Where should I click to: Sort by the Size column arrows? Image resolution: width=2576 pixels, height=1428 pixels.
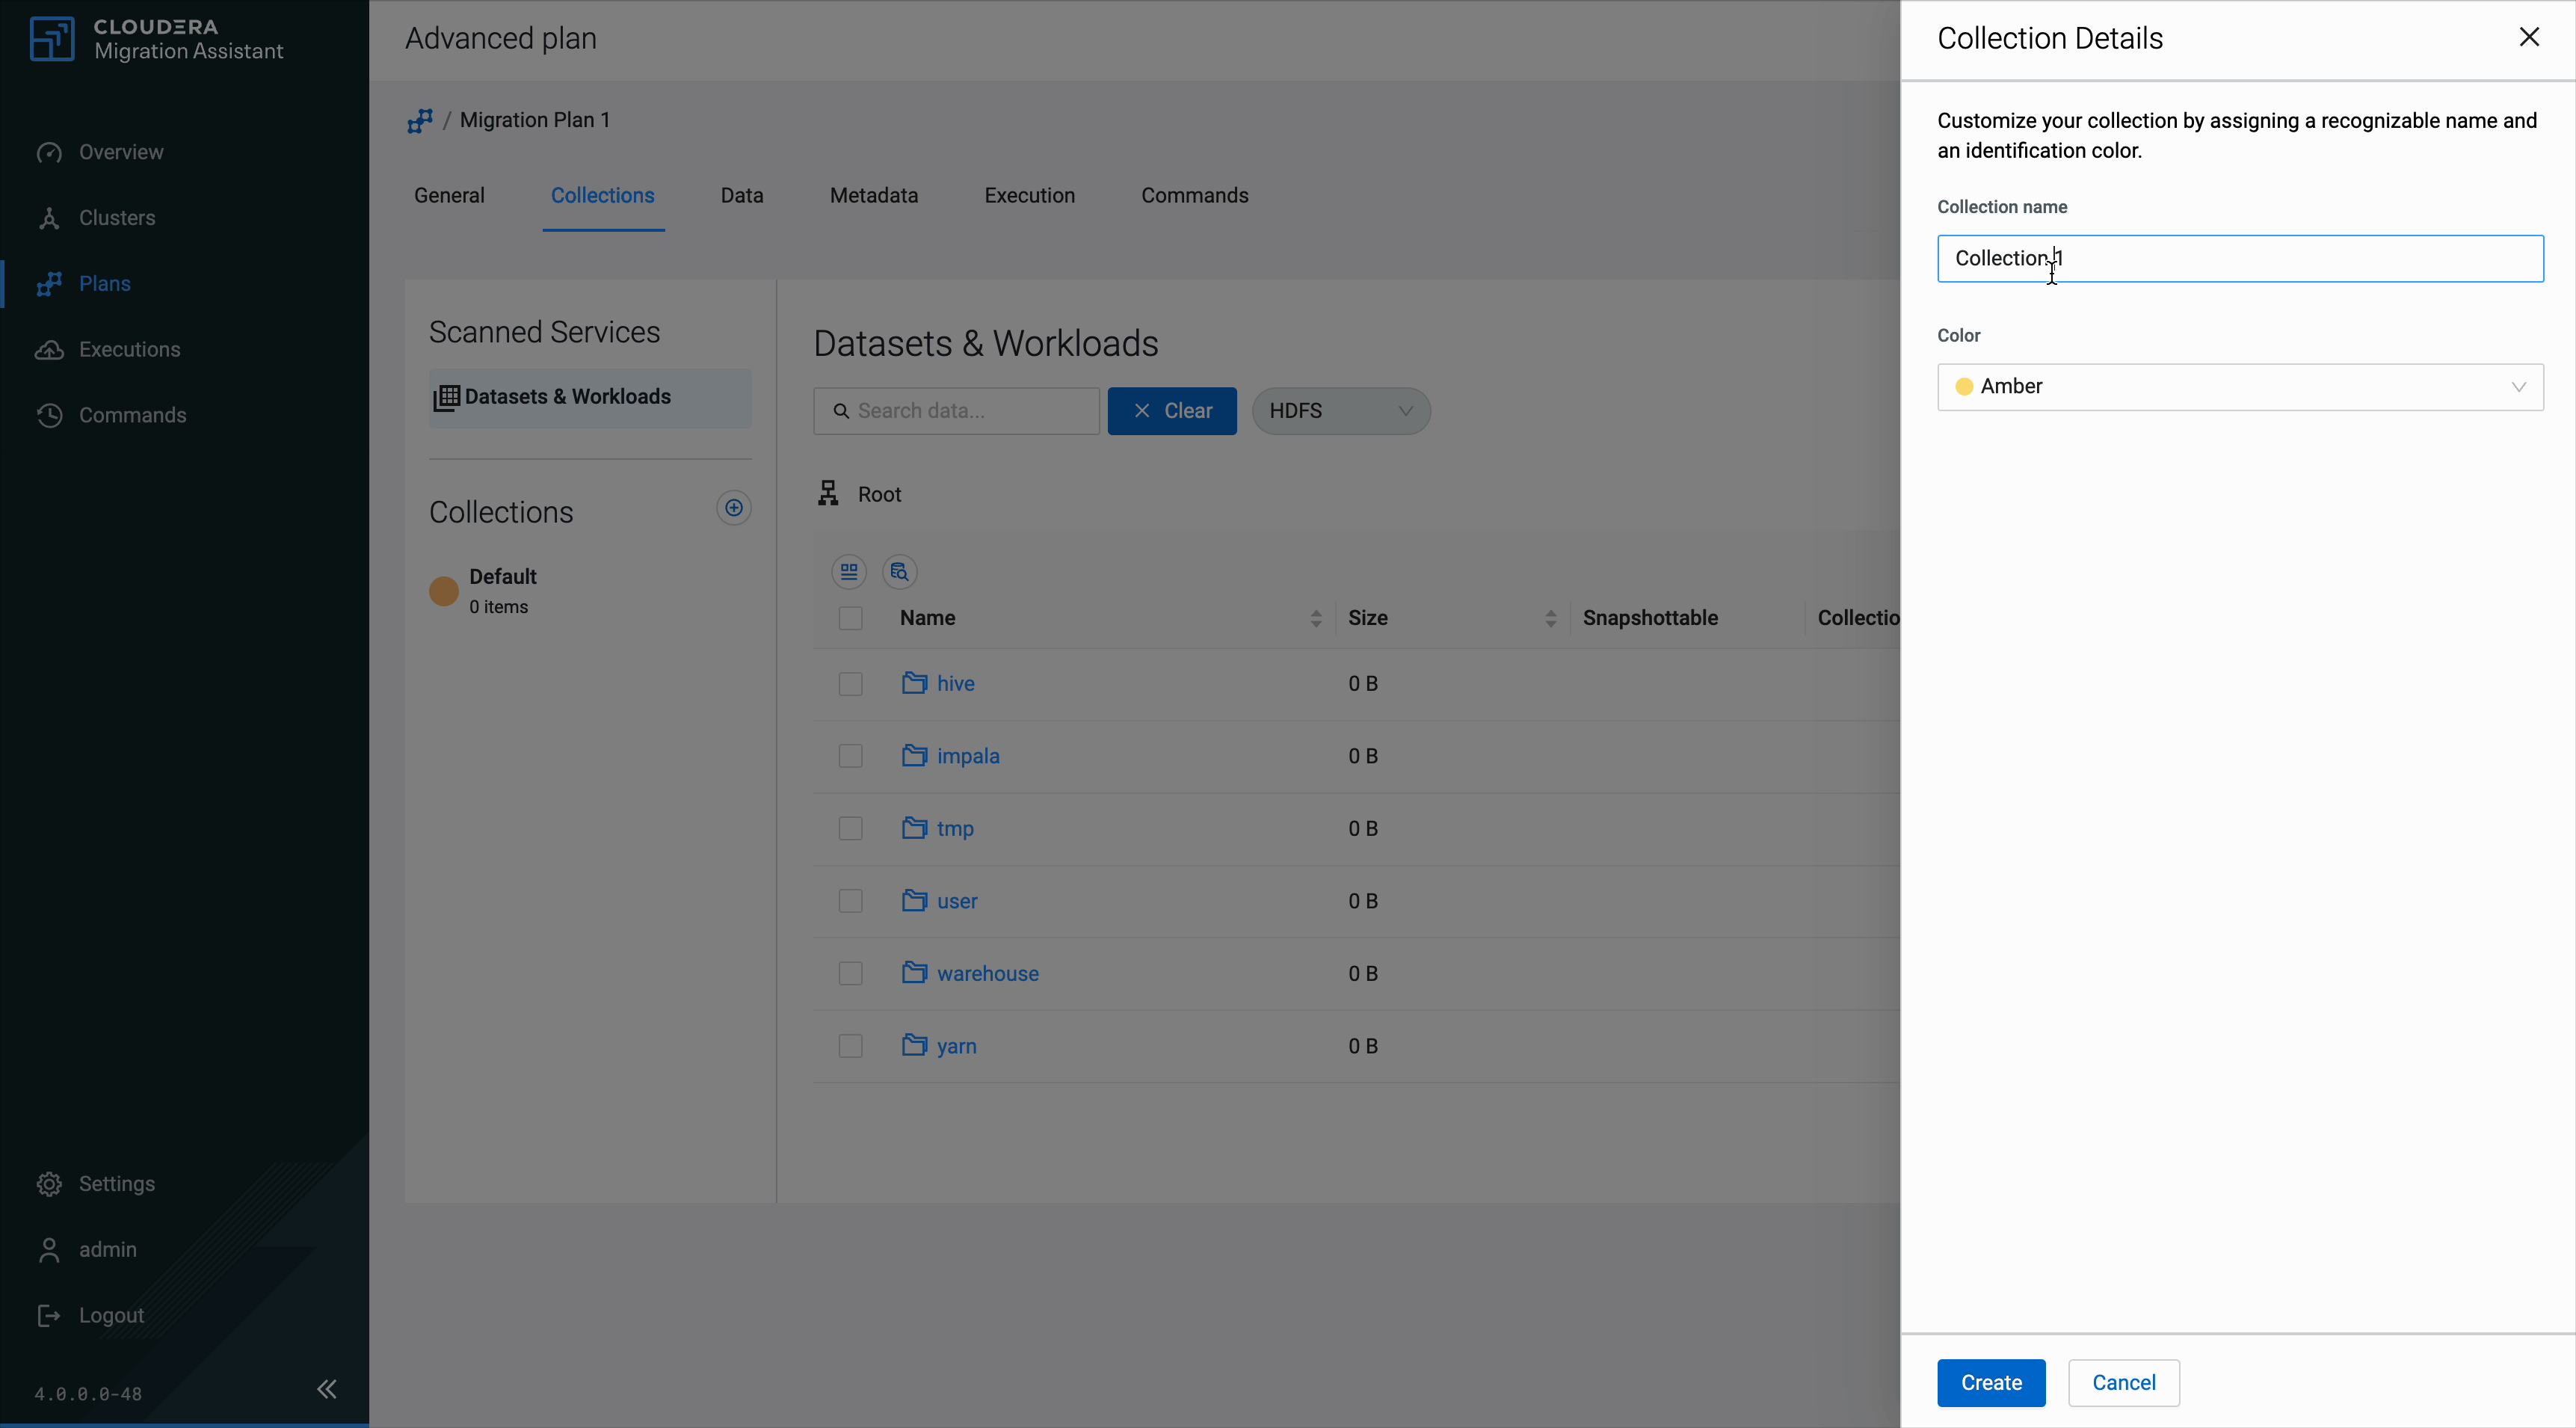[x=1551, y=619]
